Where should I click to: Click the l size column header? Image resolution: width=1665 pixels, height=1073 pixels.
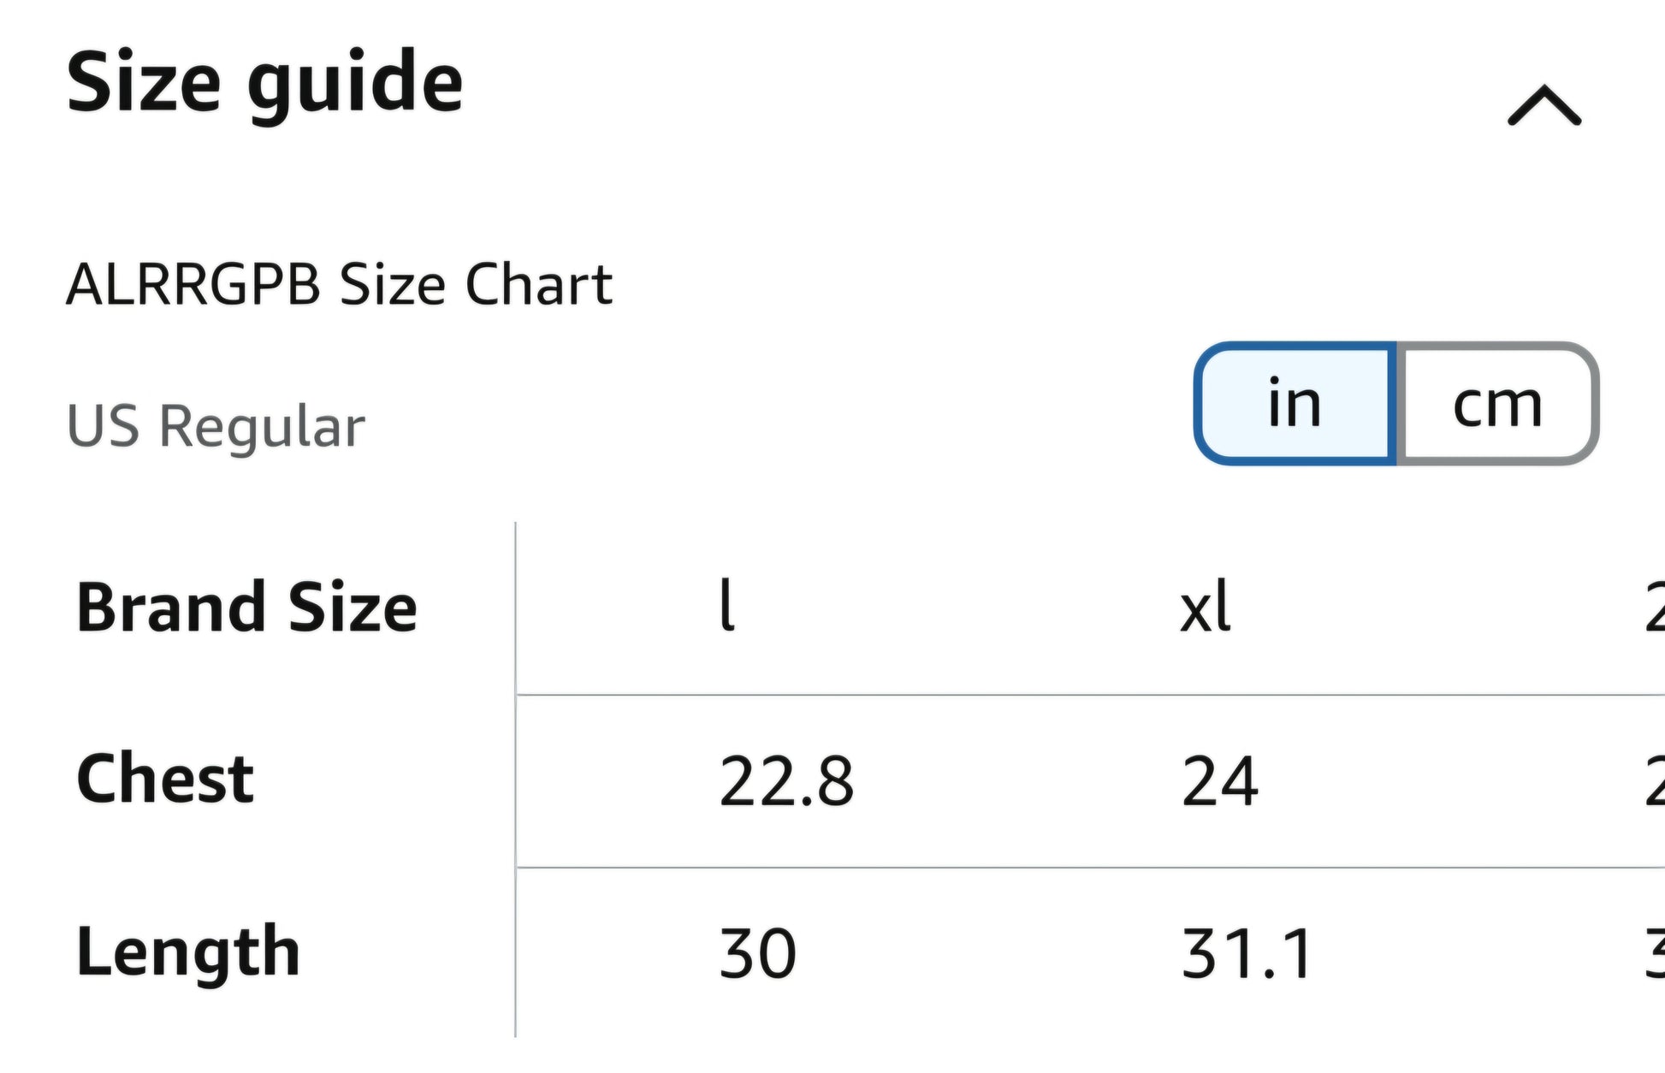[726, 604]
